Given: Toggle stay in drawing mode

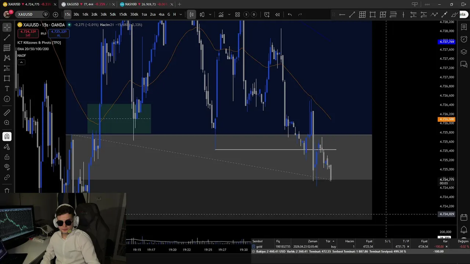Looking at the screenshot, I should [7, 147].
